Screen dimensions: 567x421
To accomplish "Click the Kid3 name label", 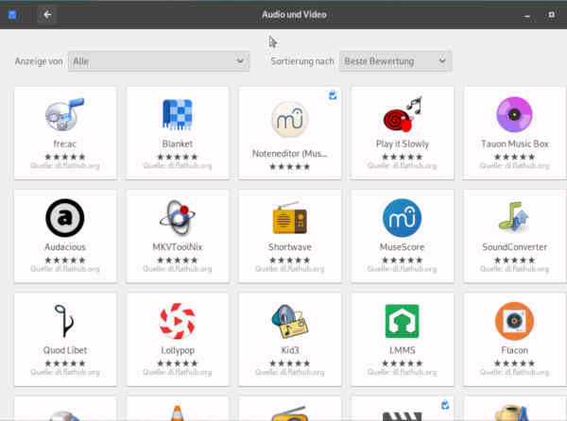I will pyautogui.click(x=290, y=350).
